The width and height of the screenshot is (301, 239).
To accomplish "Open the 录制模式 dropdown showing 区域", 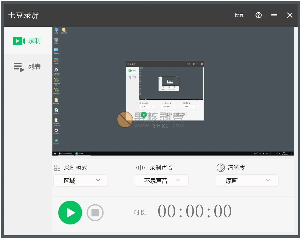I will 81,180.
